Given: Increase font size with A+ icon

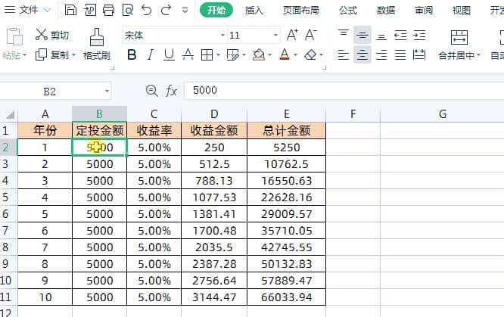Looking at the screenshot, I should tap(292, 35).
